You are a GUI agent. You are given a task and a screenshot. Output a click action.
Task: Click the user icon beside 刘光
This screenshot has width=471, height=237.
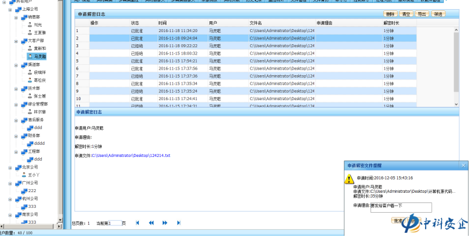coord(30,25)
